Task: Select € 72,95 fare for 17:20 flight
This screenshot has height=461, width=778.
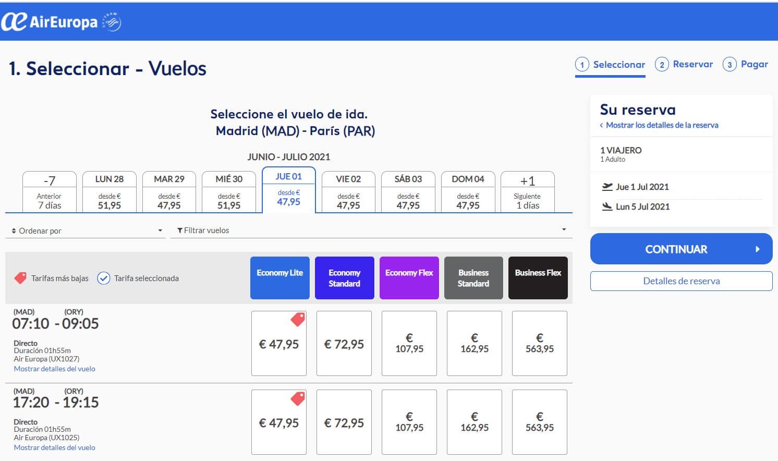Action: [x=344, y=422]
